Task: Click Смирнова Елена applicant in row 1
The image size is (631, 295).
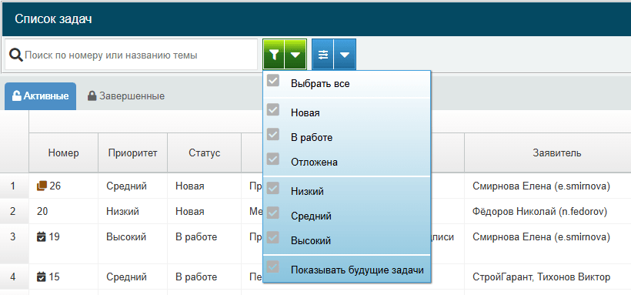Action: click(542, 186)
